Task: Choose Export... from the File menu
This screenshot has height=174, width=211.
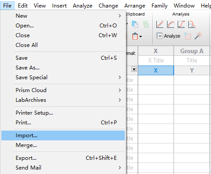Action: (63, 158)
